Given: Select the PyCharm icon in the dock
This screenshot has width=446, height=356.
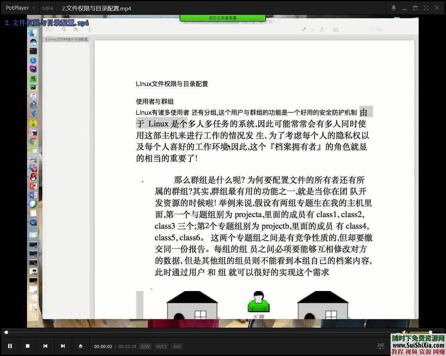Looking at the screenshot, I should 33,87.
